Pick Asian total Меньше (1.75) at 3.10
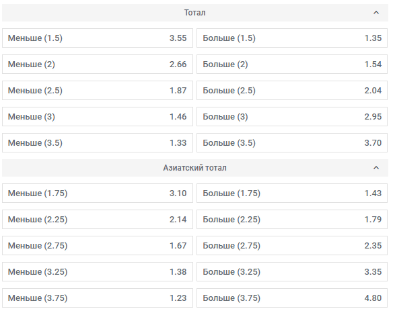 coord(98,193)
